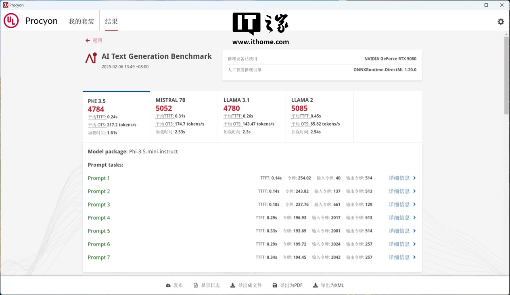The height and width of the screenshot is (295, 510).
Task: Click Prompt 4 输入令牌 2017 value
Action: click(x=336, y=218)
